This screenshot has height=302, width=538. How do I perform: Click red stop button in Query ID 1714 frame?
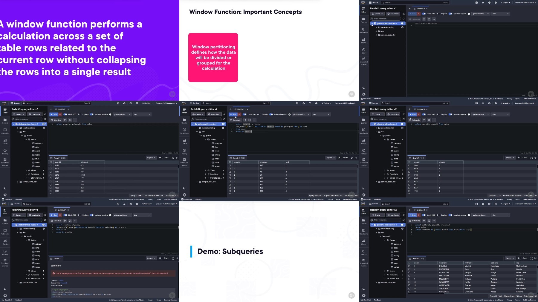[x=239, y=114]
